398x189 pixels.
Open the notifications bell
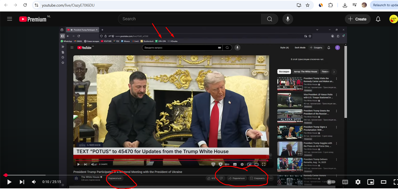pos(378,19)
